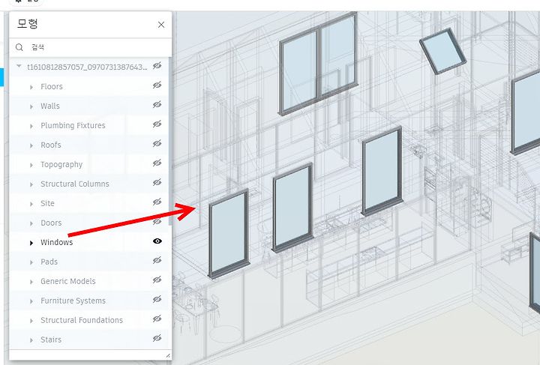The image size is (540, 365).
Task: Show the Furniture Systems category
Action: [157, 299]
